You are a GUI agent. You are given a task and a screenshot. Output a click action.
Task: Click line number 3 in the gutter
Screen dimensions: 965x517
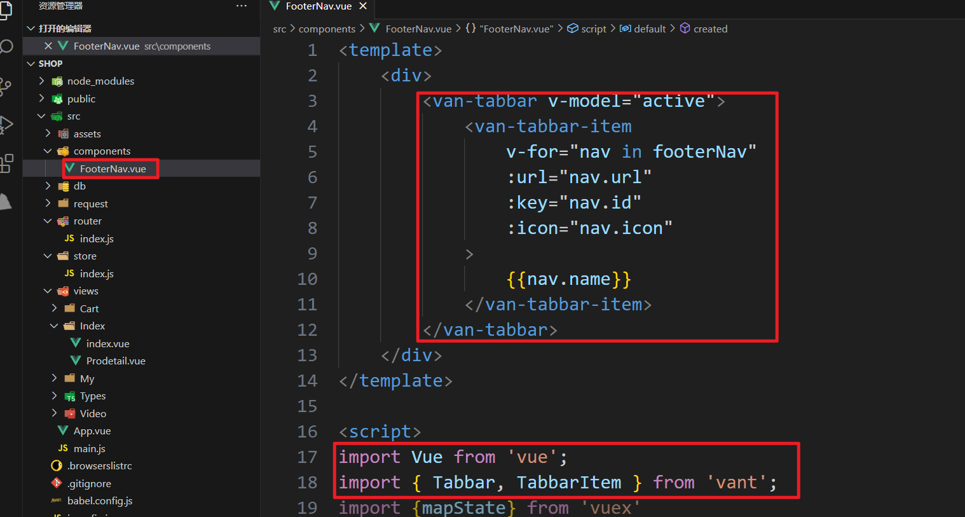coord(312,101)
